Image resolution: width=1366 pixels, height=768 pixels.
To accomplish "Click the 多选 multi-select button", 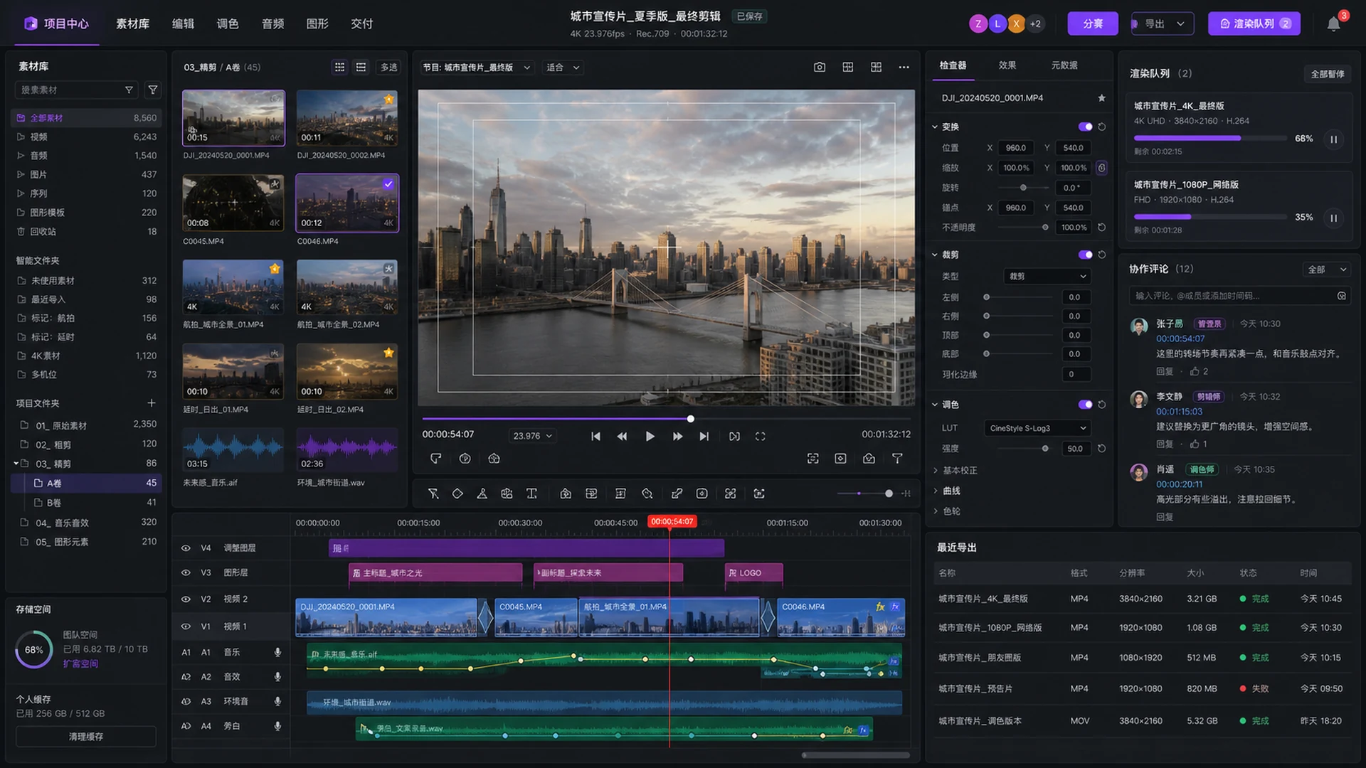I will pos(388,67).
